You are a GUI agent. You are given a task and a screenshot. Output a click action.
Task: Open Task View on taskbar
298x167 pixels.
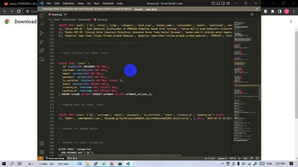(x=20, y=164)
